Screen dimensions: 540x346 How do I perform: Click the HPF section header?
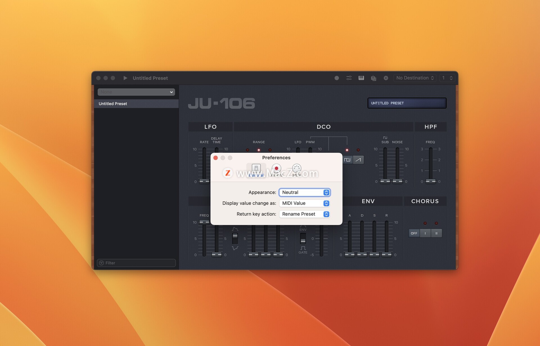pyautogui.click(x=431, y=127)
